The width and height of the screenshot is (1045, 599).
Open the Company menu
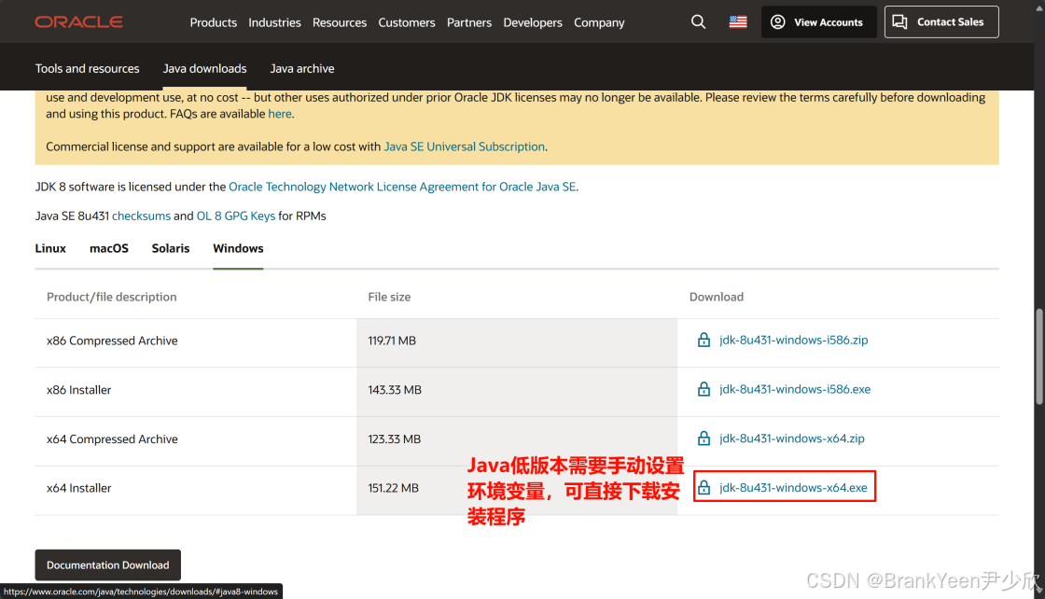point(599,22)
